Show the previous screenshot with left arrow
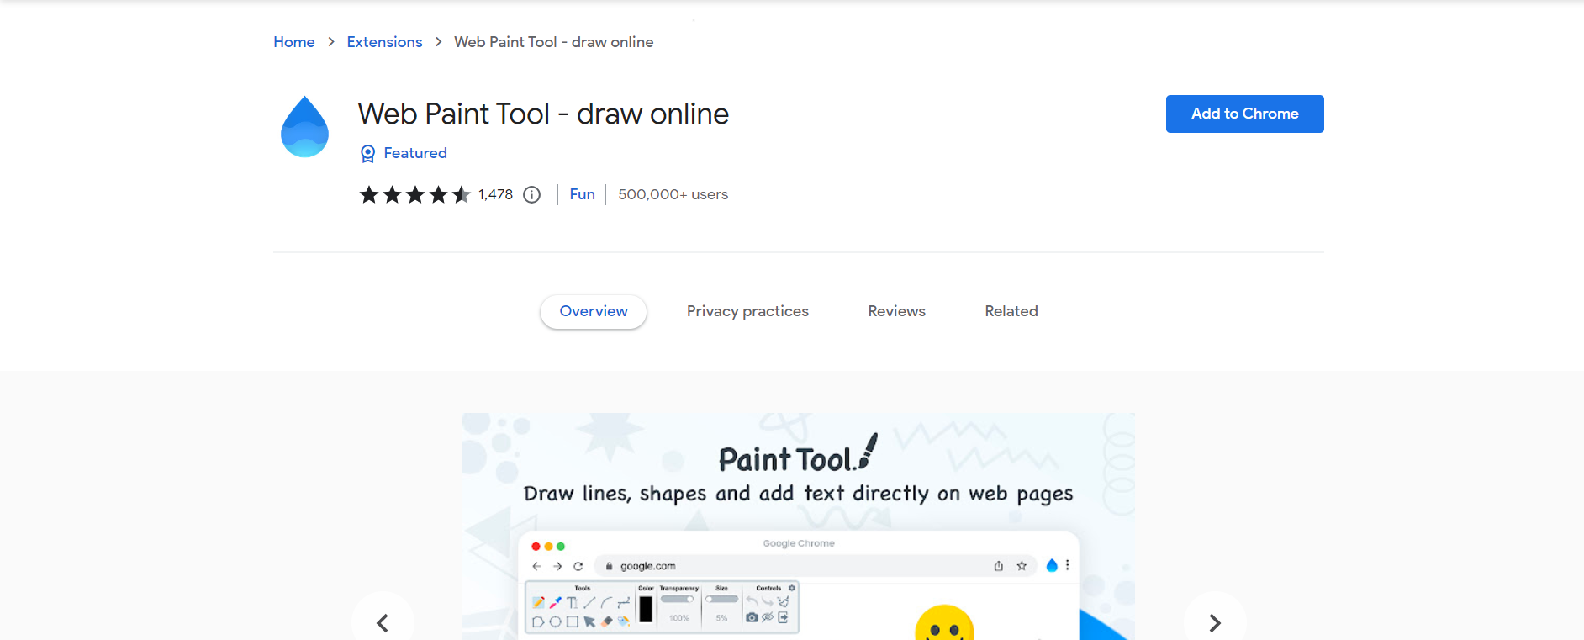This screenshot has width=1584, height=640. point(383,622)
